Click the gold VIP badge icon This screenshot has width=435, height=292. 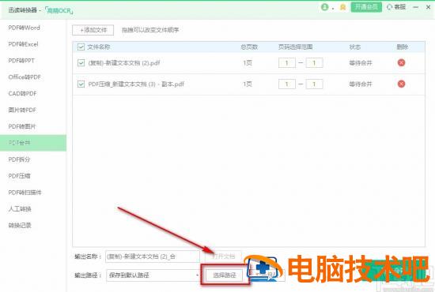[343, 7]
